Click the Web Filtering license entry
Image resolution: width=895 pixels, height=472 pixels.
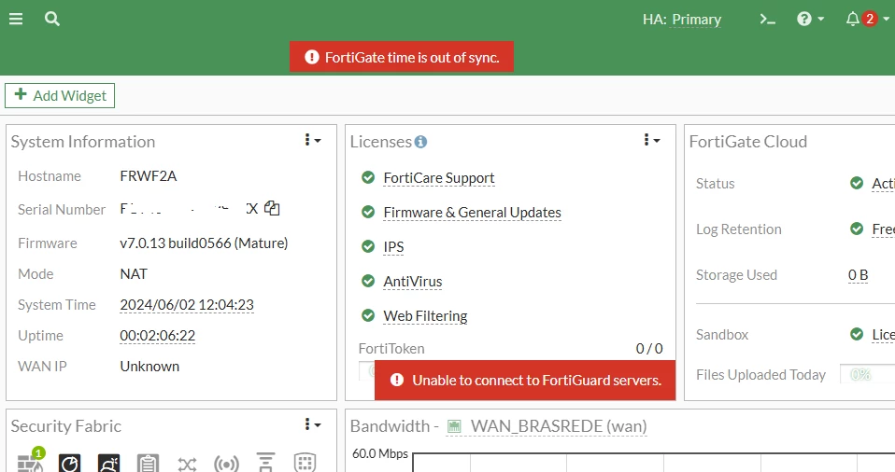pyautogui.click(x=425, y=316)
